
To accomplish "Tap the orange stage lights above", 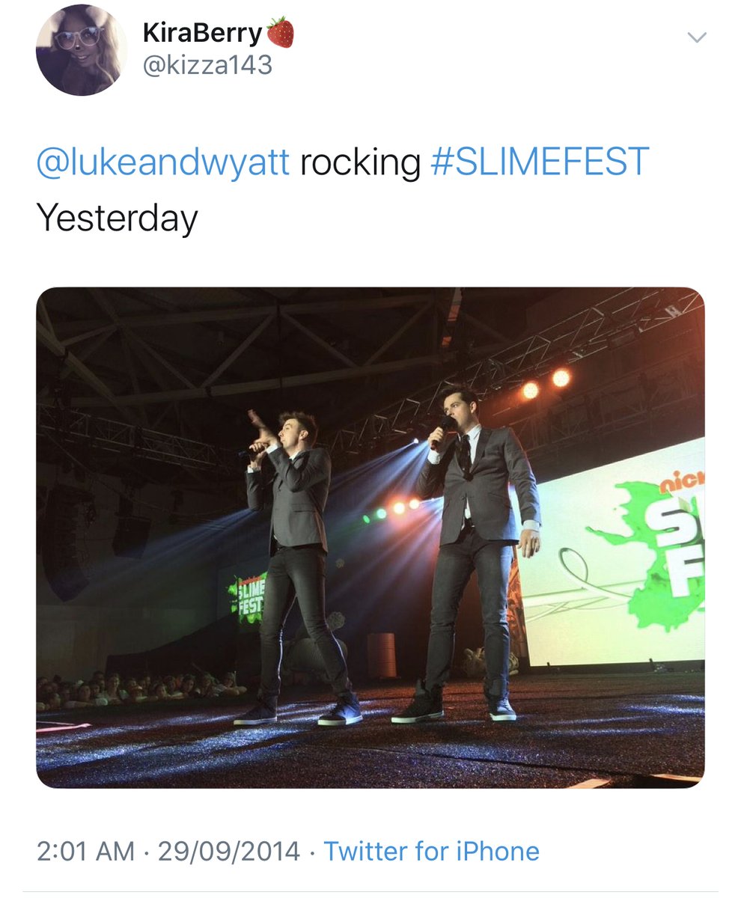I will pyautogui.click(x=546, y=384).
